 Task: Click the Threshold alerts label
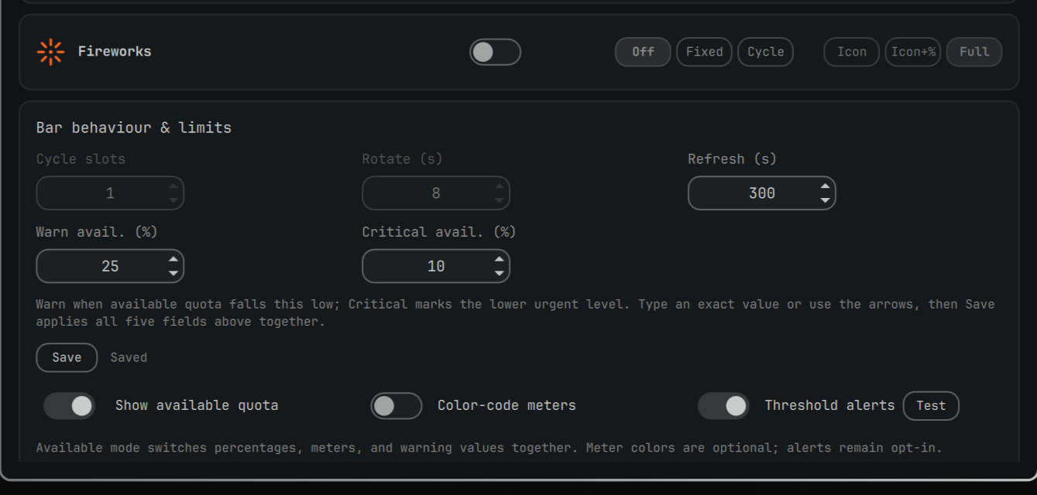tap(829, 405)
